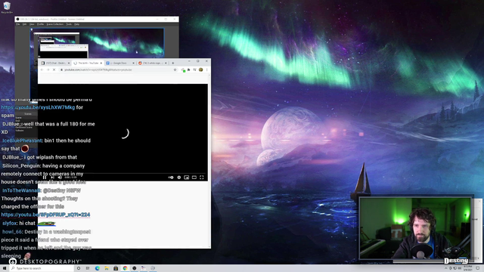Image resolution: width=484 pixels, height=272 pixels.
Task: Open File Explorer from taskbar
Action: coord(107,268)
